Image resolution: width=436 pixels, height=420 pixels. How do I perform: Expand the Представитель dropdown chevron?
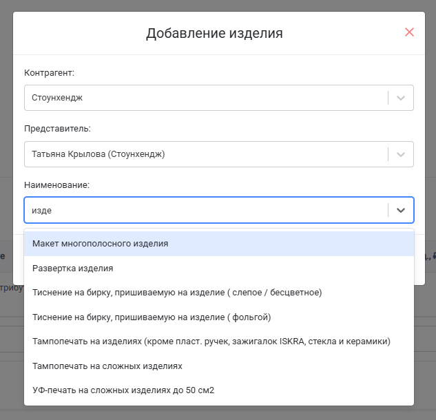(401, 154)
